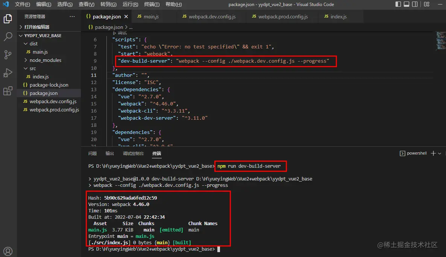Click the "devDependencies" key on line 13

coord(137,89)
